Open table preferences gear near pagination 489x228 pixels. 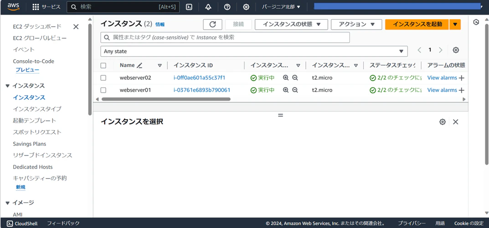(x=456, y=50)
